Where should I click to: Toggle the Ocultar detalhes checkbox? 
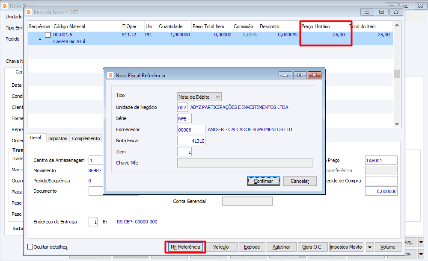tap(30, 247)
